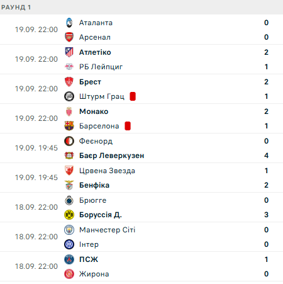Open the РБ Лейпциг team name
Image resolution: width=283 pixels, height=284 pixels.
tap(101, 67)
